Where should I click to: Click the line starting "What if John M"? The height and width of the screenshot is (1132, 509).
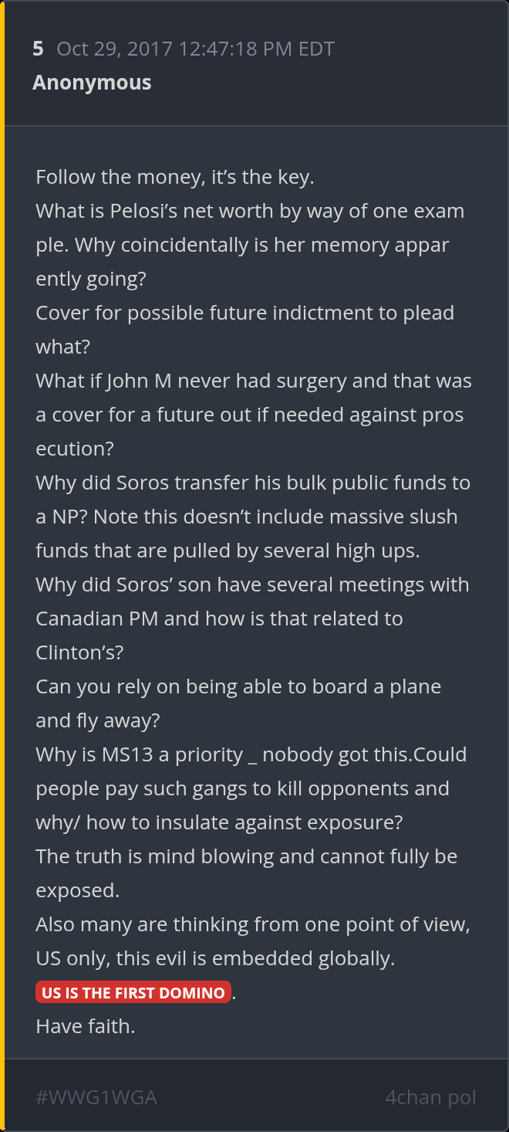click(x=253, y=381)
